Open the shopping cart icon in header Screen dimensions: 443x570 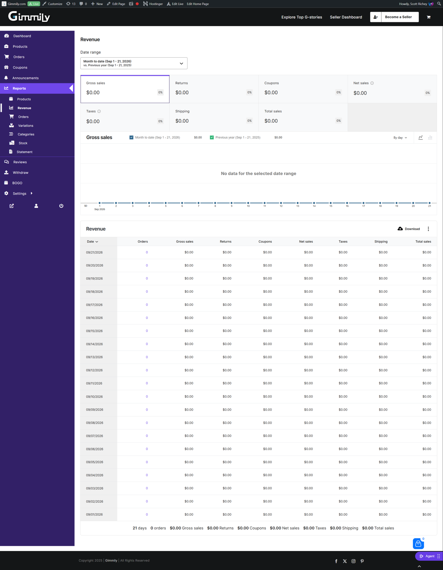point(429,17)
